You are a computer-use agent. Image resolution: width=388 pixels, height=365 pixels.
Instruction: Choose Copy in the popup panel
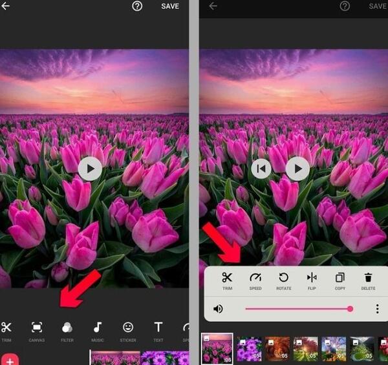pyautogui.click(x=340, y=281)
